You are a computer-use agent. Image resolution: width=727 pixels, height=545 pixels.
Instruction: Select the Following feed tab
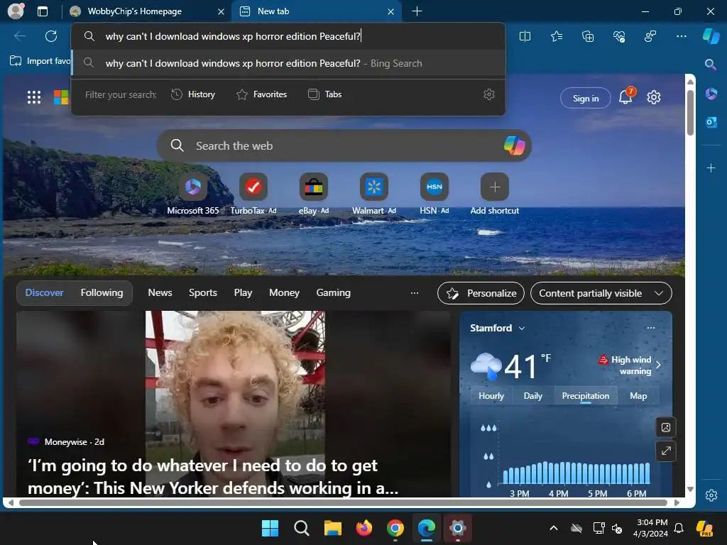pos(102,293)
